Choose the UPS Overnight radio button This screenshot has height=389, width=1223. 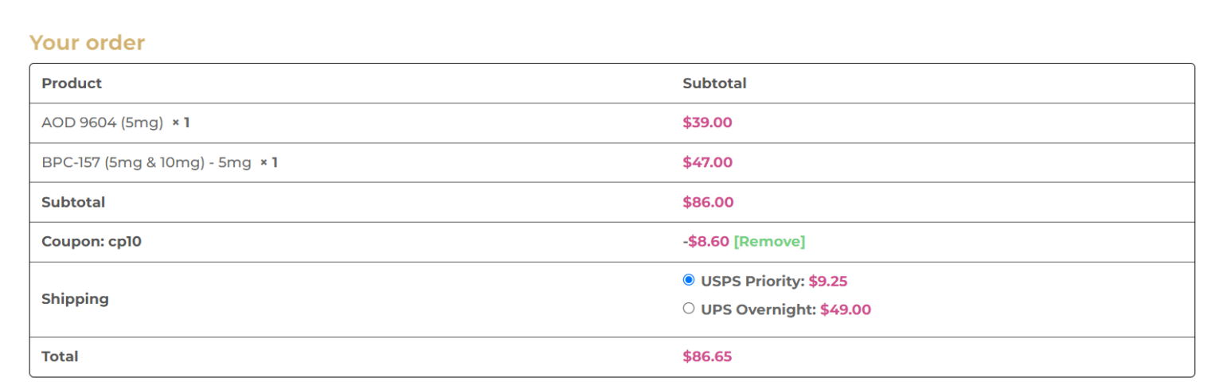689,309
